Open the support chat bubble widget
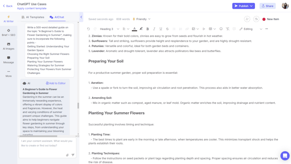Screen dimensions: 291x164 (285, 156)
